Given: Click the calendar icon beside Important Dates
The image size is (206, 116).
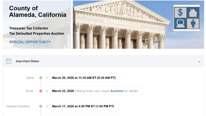Looking at the screenshot, I should tap(9, 61).
